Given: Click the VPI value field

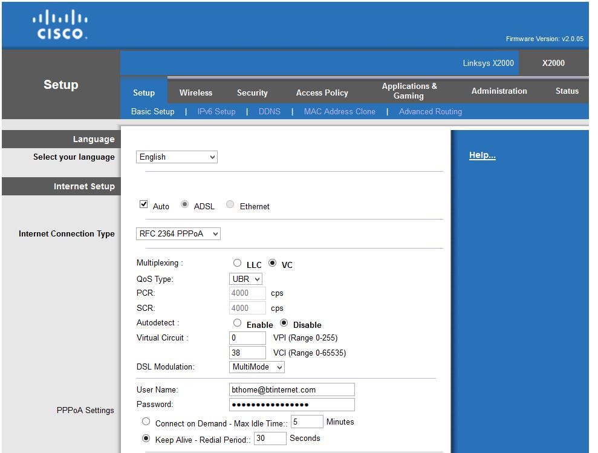Looking at the screenshot, I should point(247,337).
